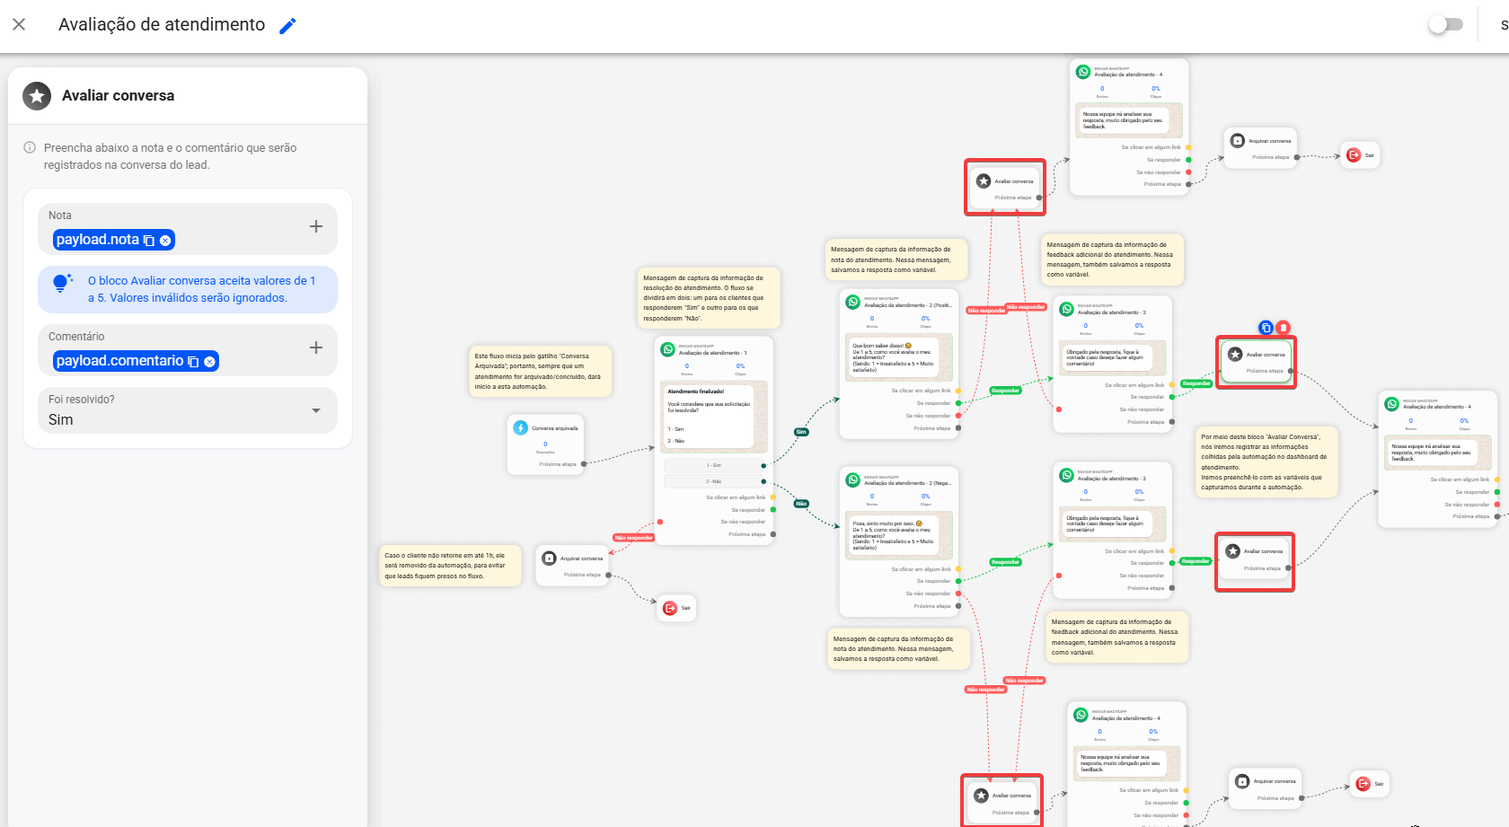The image size is (1509, 827).
Task: Select the note starting 'Por meio deste bloco'
Action: 1266,462
